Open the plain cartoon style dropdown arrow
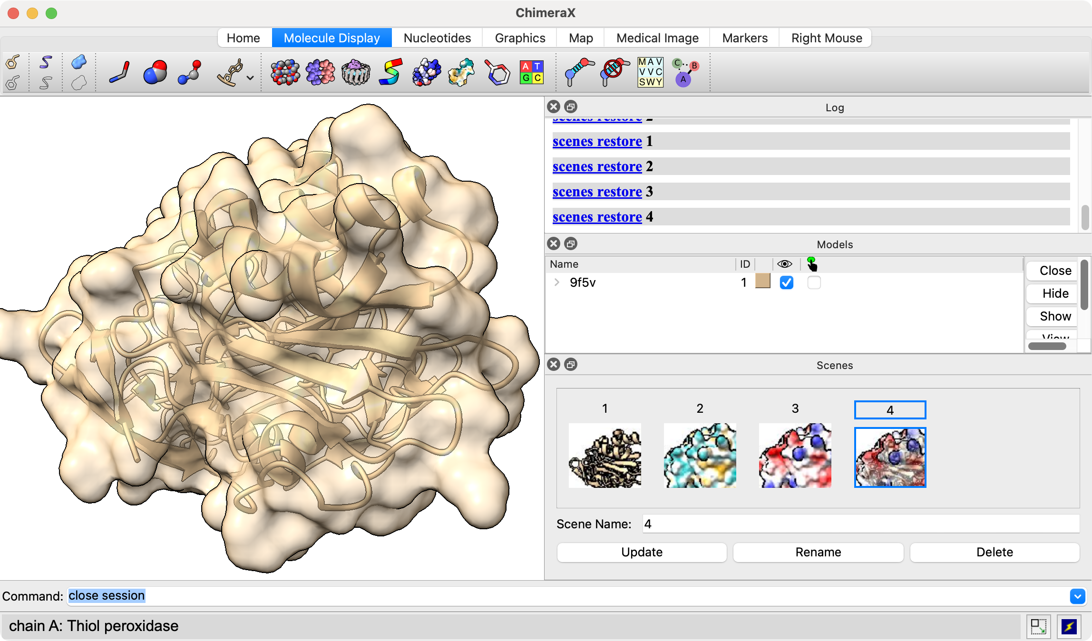 pos(250,78)
